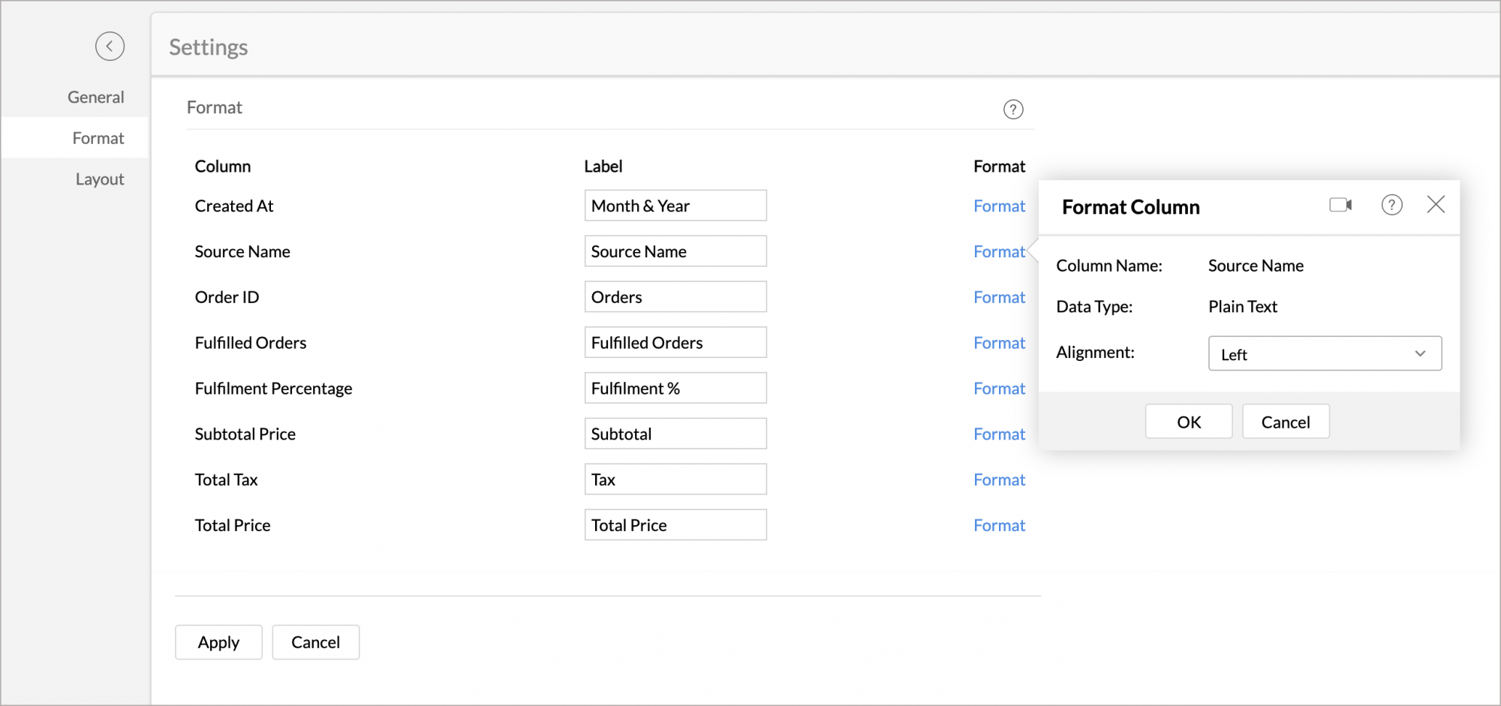Open Format link for Total Tax
The width and height of the screenshot is (1501, 706).
999,480
